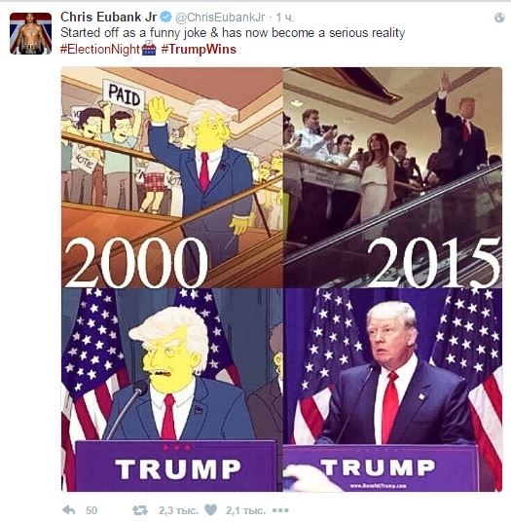This screenshot has width=511, height=523.
Task: Click the blue verified badge icon
Action: point(165,17)
